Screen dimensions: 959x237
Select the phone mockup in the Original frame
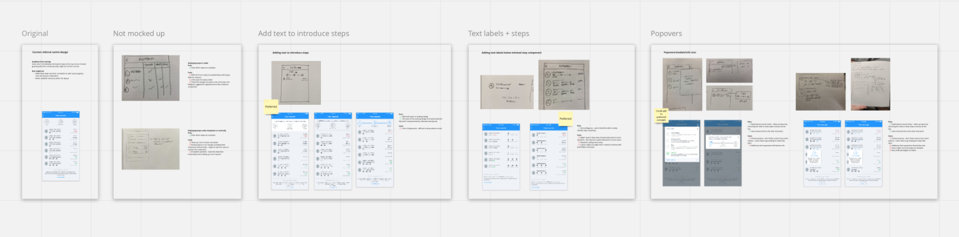pyautogui.click(x=60, y=145)
